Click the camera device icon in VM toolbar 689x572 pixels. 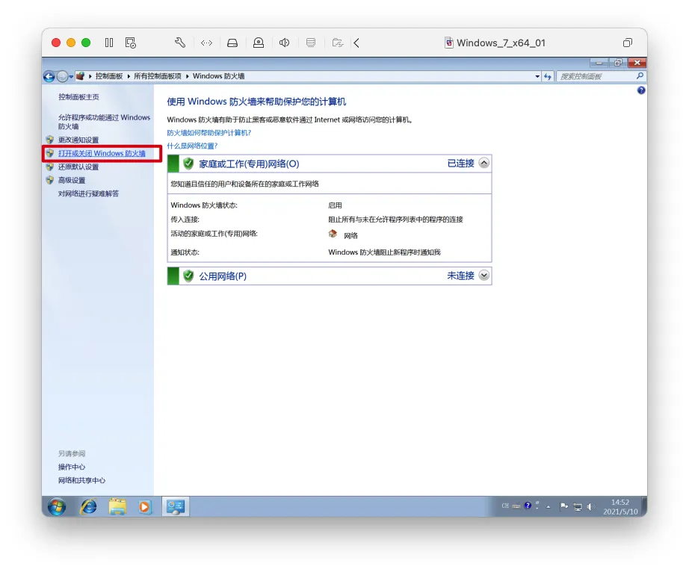pos(259,43)
